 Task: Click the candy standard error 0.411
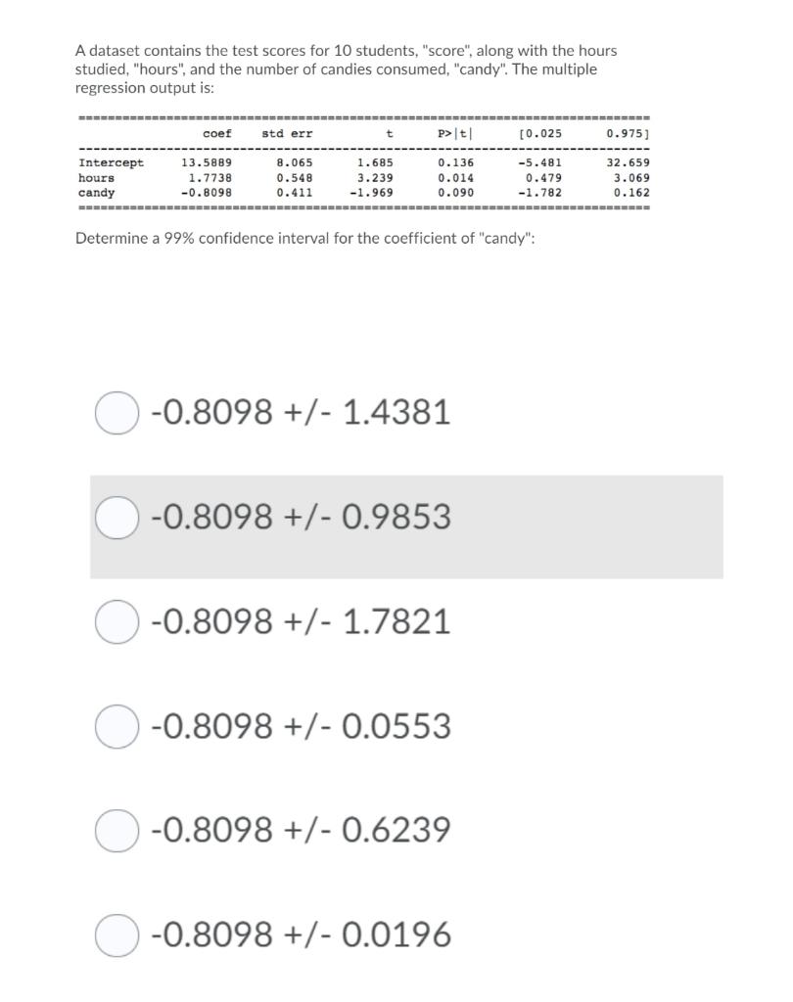click(294, 193)
